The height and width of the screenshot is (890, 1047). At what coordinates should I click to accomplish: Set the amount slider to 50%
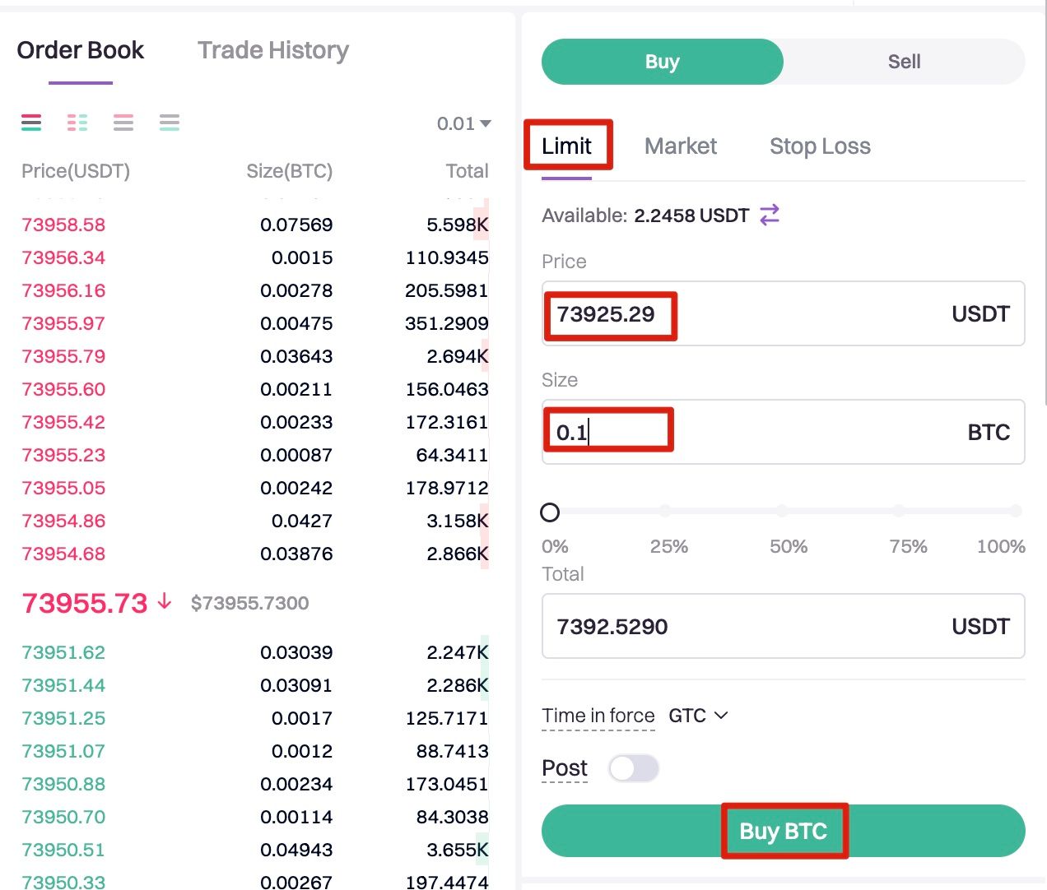coord(782,512)
